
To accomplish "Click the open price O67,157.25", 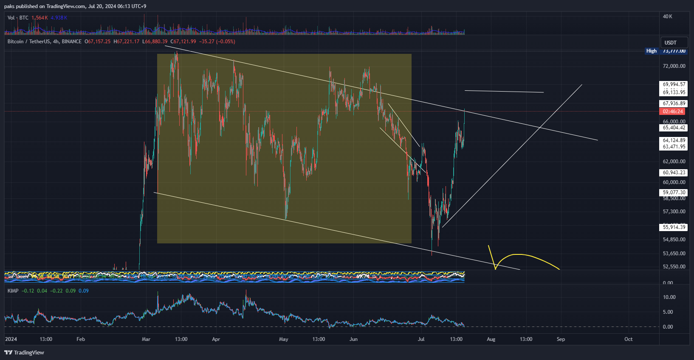I will [97, 42].
